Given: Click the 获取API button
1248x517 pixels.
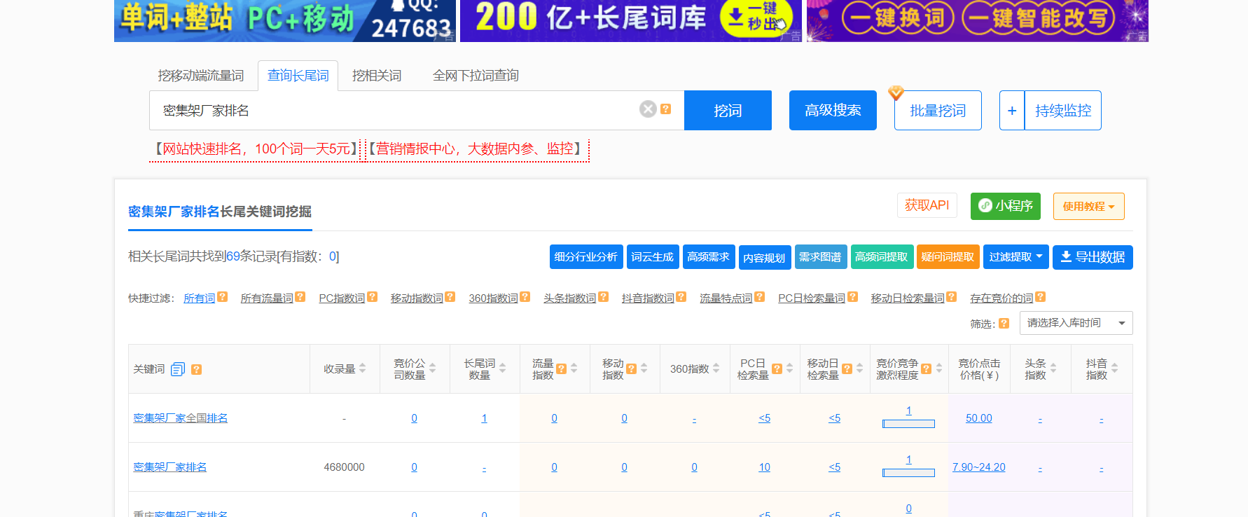Looking at the screenshot, I should tap(927, 205).
